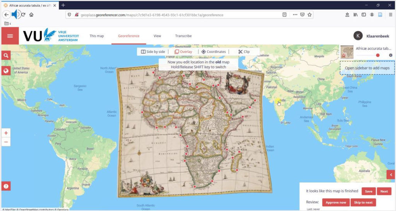This screenshot has height=211, width=396.
Task: Select the Overlay mode
Action: coord(183,52)
